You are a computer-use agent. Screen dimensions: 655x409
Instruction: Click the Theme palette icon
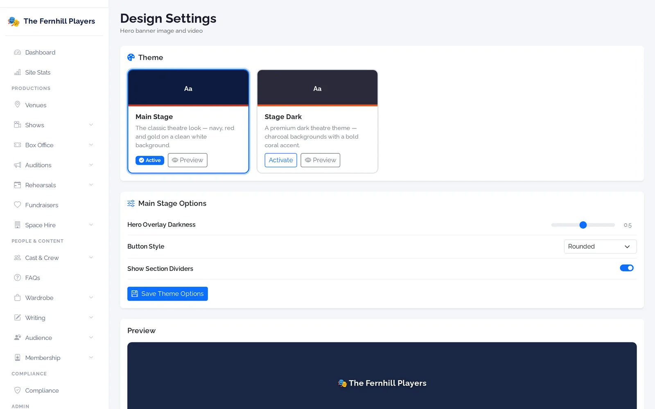pyautogui.click(x=131, y=57)
